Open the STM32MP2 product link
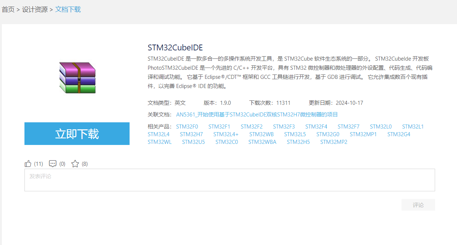This screenshot has width=457, height=245. 334,142
